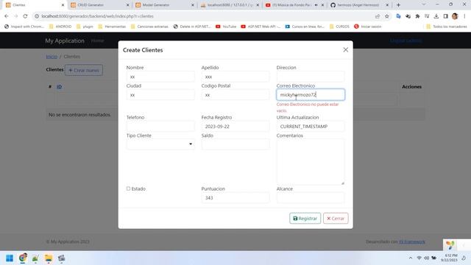Show hidden system tray icons chevron
This screenshot has height=265, width=471.
click(411, 258)
